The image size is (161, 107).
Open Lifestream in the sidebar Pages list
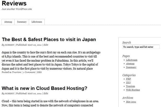(132, 60)
